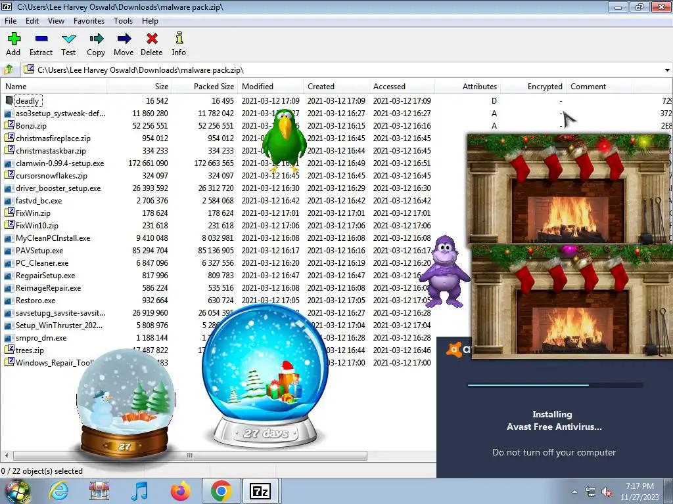Sort by the Modified column header
673x504 pixels.
click(270, 86)
